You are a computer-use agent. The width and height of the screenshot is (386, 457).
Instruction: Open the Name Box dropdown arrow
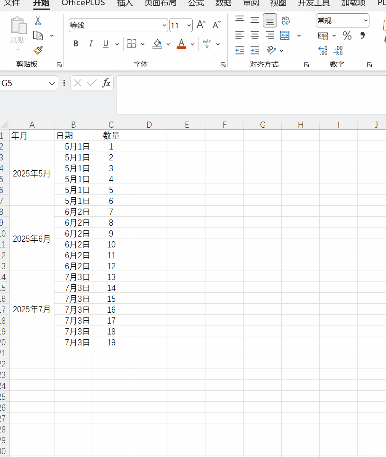click(52, 83)
